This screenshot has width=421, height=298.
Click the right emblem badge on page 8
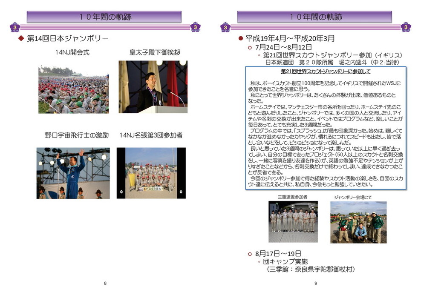click(x=195, y=27)
